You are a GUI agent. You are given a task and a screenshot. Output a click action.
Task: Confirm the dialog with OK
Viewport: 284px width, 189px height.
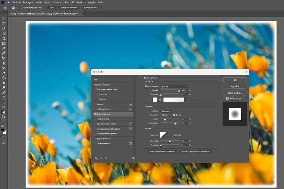[x=235, y=80]
